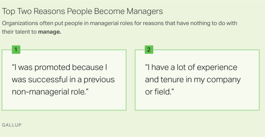
Task: Click "I have a lot of" in the second card
Action: (x=169, y=67)
